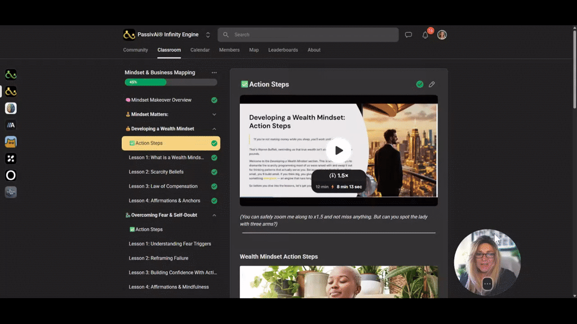
Task: Open the brain icon sidebar group
Action: pyautogui.click(x=11, y=109)
